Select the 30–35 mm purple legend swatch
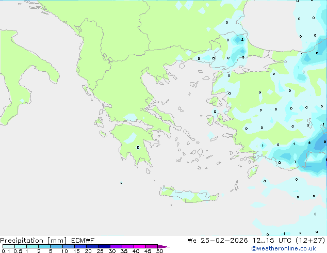Viewport: 327px width, 253px height. (x=116, y=246)
